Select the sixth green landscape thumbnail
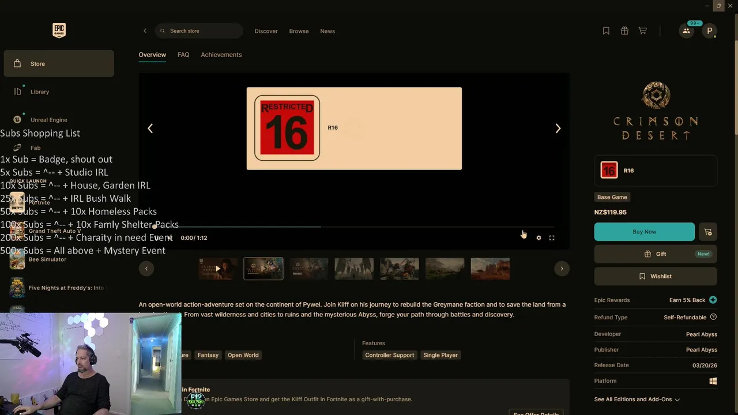 pyautogui.click(x=445, y=269)
